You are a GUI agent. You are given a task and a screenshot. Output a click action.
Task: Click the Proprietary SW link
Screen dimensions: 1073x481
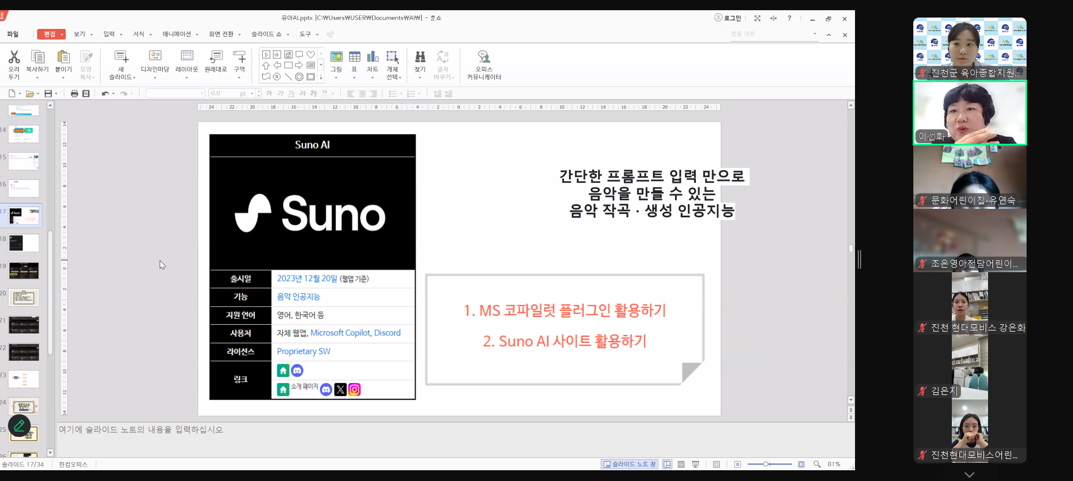(x=303, y=351)
